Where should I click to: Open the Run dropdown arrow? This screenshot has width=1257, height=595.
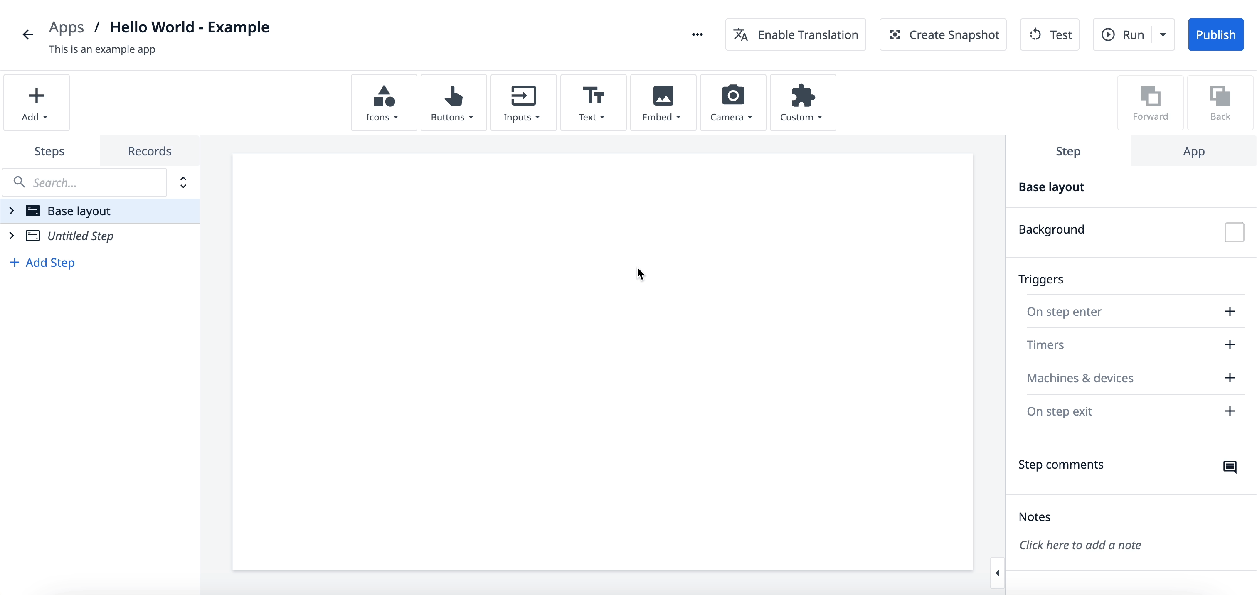click(x=1163, y=34)
